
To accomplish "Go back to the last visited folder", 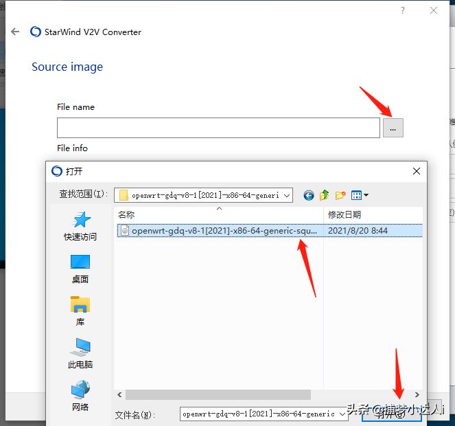I will point(308,195).
